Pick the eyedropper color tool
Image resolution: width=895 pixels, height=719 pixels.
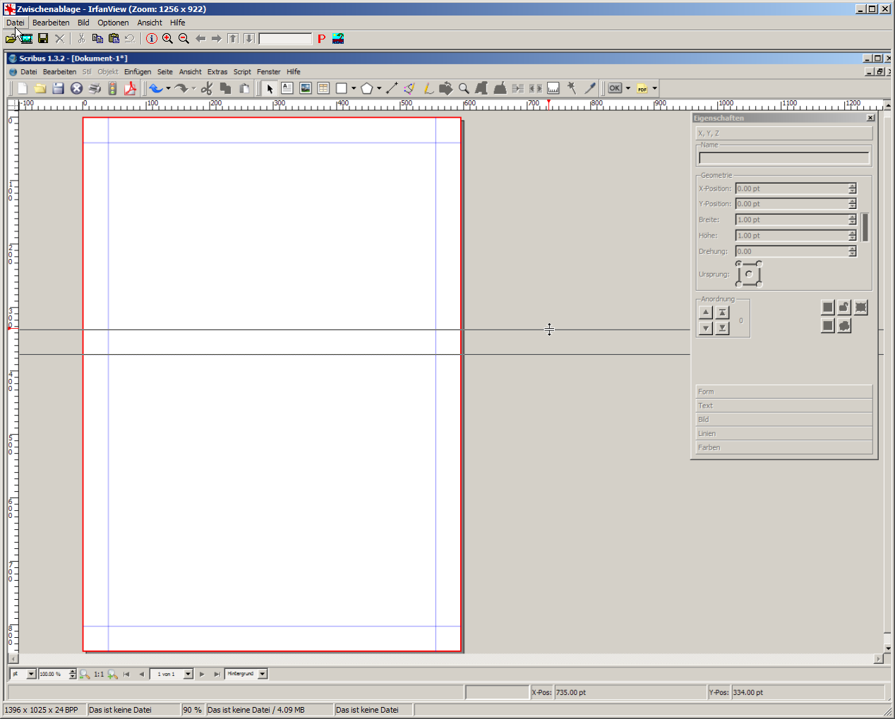(590, 88)
